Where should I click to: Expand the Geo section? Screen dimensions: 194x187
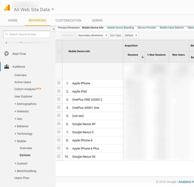[19, 119]
